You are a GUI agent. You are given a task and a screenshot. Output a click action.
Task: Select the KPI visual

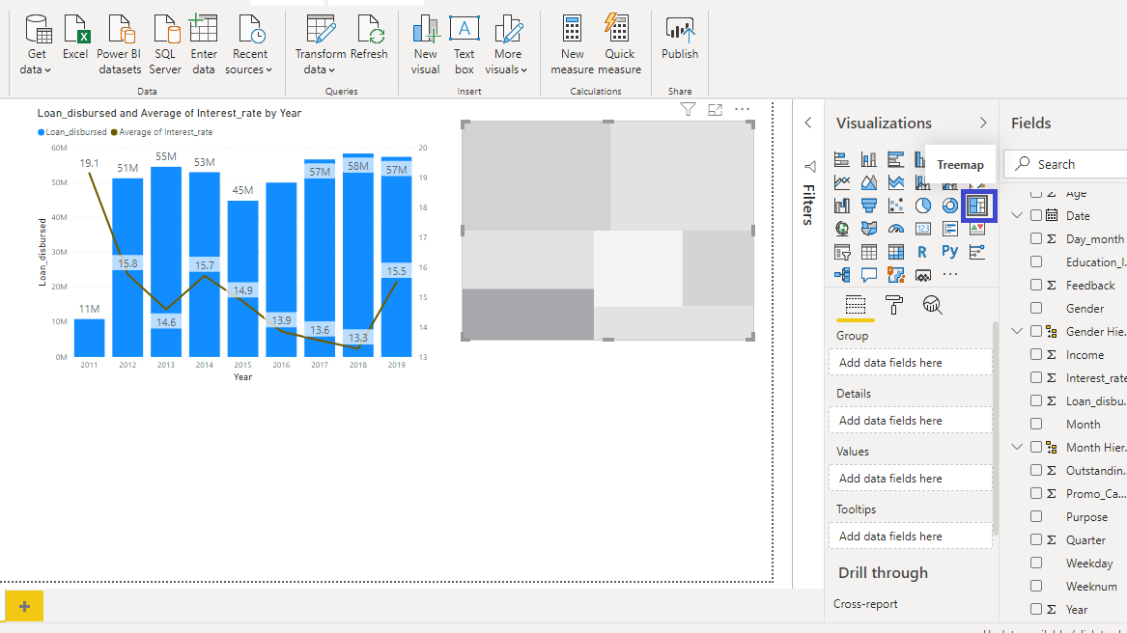(977, 229)
